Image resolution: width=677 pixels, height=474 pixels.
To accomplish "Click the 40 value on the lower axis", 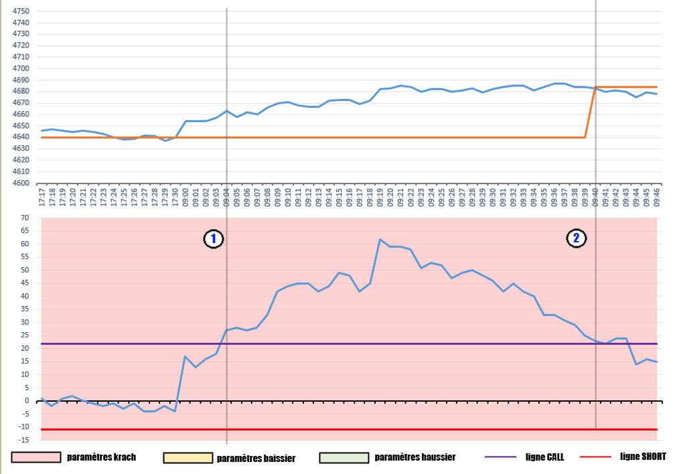I will [25, 296].
